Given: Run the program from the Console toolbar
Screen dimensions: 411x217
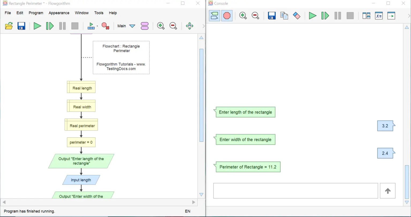Looking at the screenshot, I should [x=313, y=16].
